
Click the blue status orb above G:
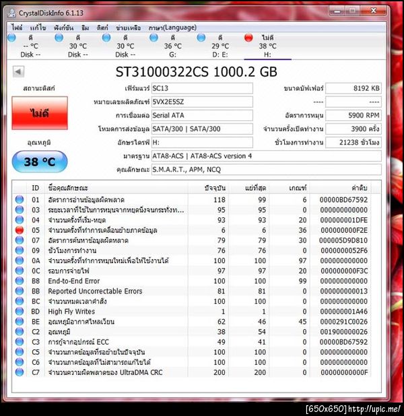coord(154,38)
